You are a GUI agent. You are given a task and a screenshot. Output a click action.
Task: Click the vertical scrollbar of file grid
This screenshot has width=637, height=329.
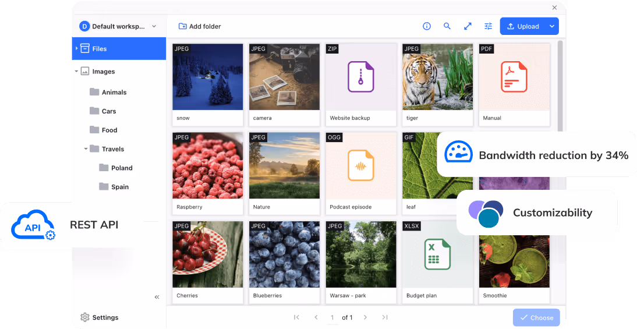tap(560, 86)
